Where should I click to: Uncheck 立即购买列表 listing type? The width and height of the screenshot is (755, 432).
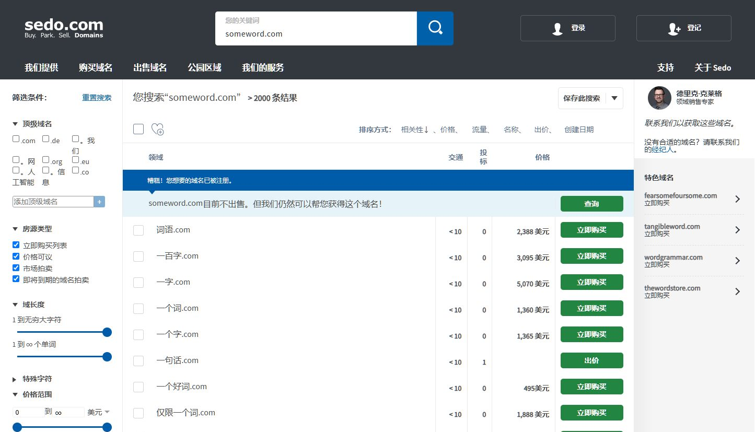16,245
